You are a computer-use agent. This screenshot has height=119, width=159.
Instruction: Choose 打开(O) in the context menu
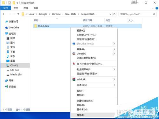(94, 31)
